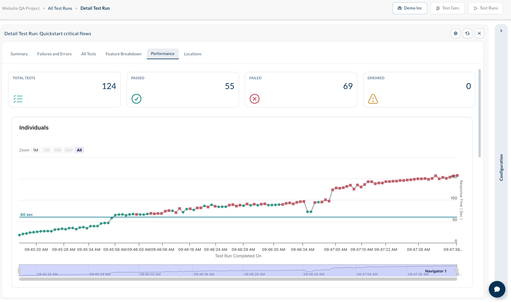The width and height of the screenshot is (511, 302).
Task: Click the total tests checklist icon
Action: [18, 99]
